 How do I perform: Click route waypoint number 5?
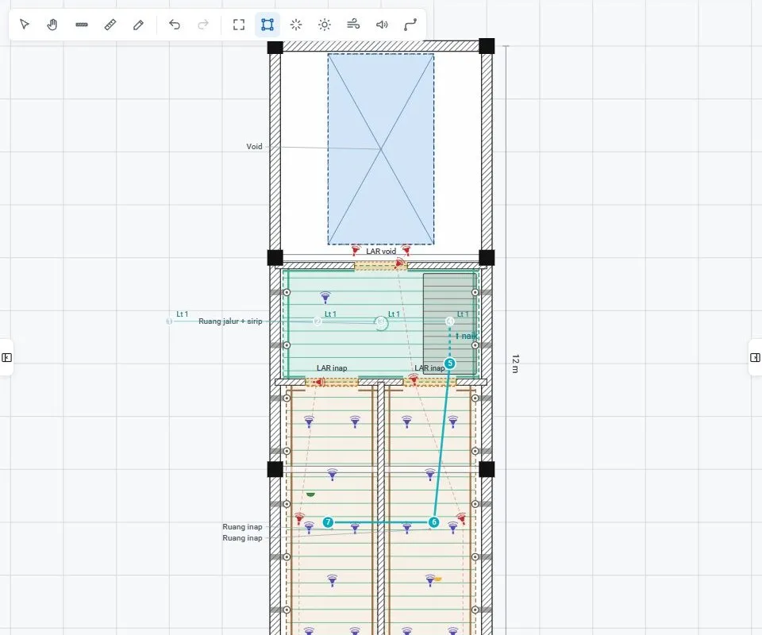pyautogui.click(x=450, y=364)
